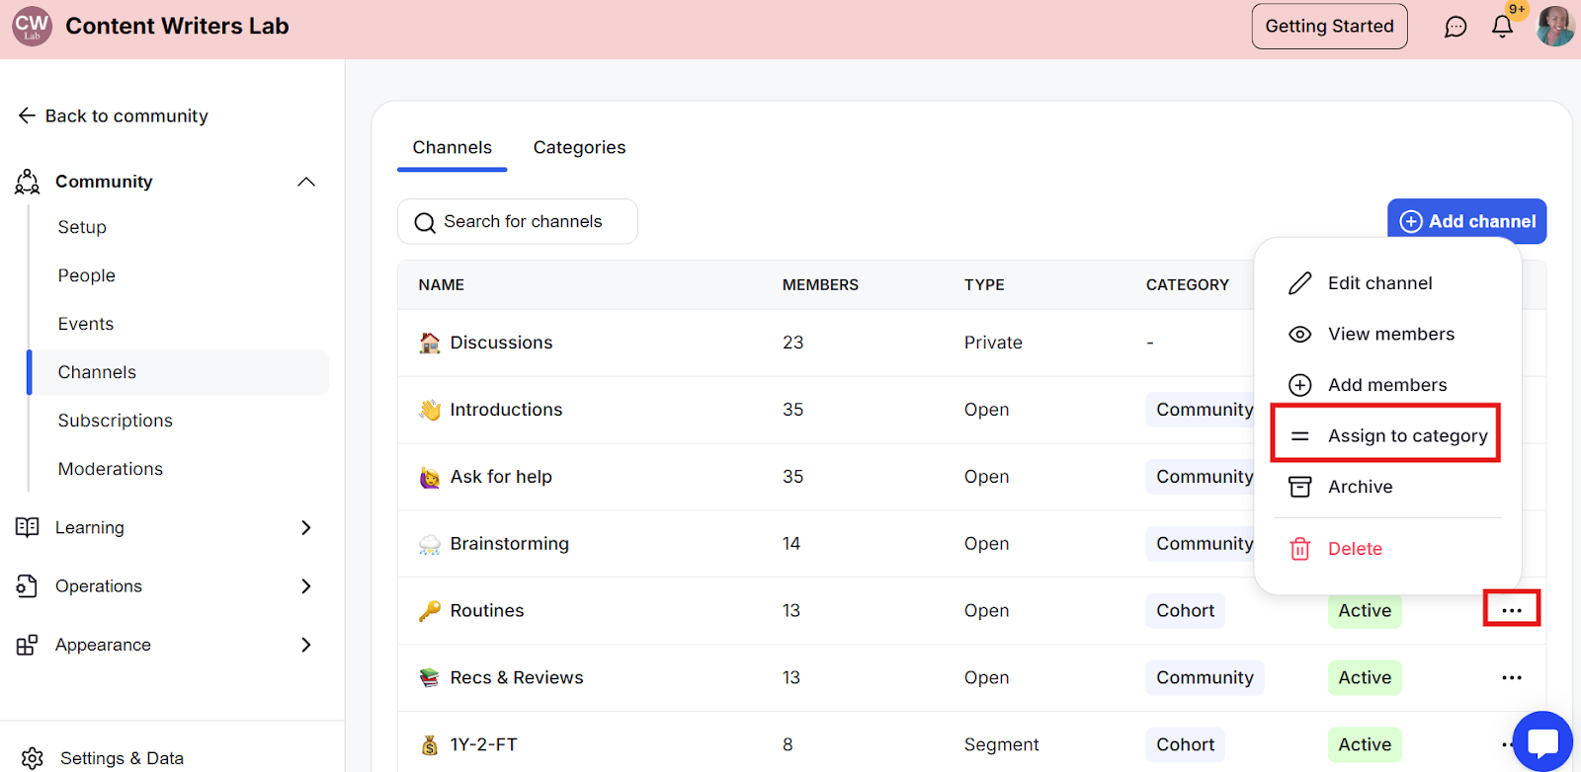
Task: Open the three-dot menu for Recs & Reviews
Action: click(x=1512, y=677)
